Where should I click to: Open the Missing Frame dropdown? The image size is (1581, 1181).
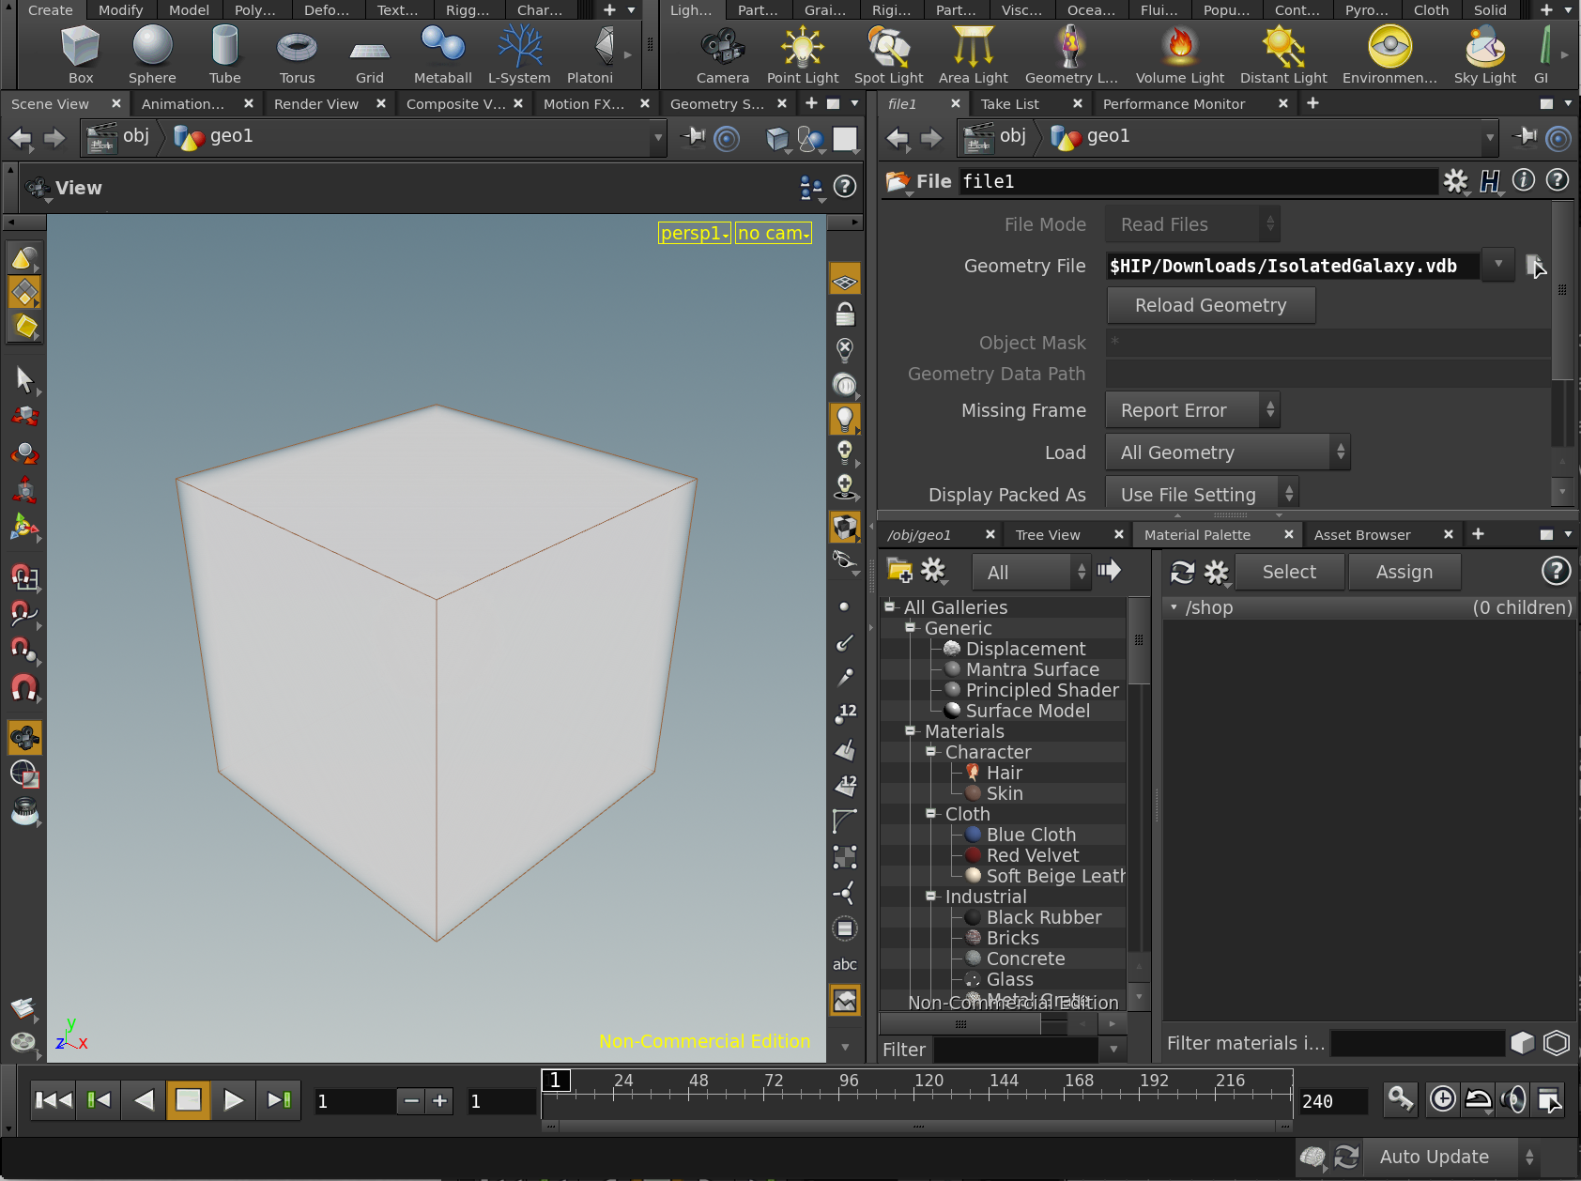[1192, 410]
